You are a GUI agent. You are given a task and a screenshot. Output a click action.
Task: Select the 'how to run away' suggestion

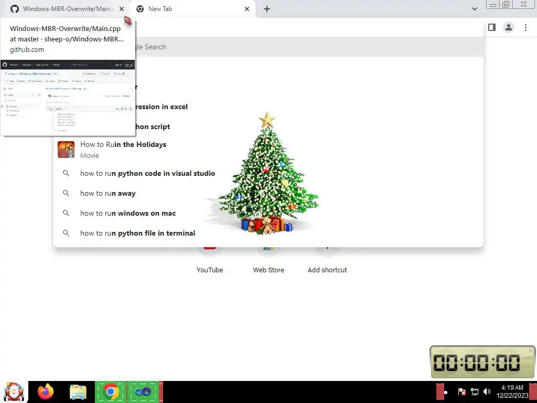coord(268,193)
